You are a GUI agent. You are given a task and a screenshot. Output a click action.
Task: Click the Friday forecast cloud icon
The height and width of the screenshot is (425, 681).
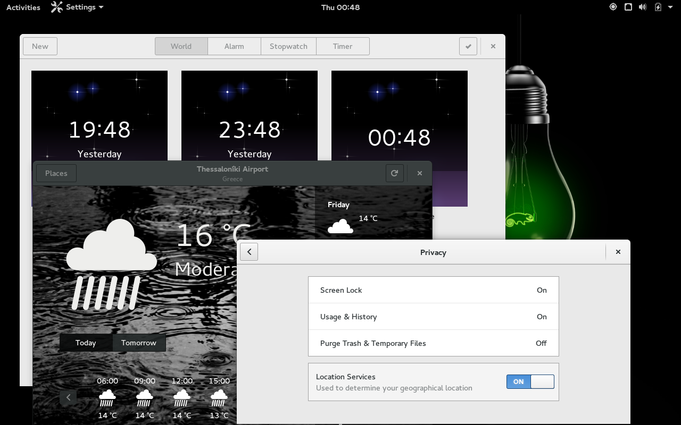click(x=340, y=226)
